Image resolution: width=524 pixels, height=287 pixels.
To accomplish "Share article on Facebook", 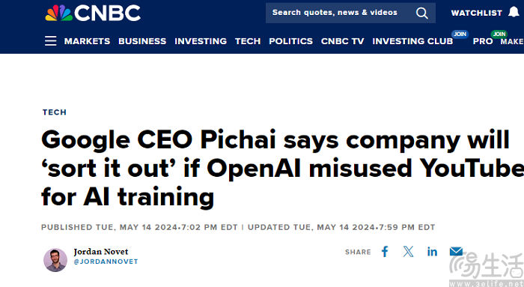I will 385,252.
